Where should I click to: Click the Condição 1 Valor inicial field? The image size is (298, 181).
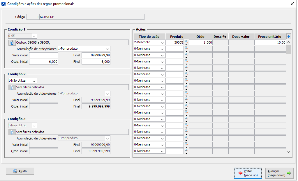(x=43, y=55)
